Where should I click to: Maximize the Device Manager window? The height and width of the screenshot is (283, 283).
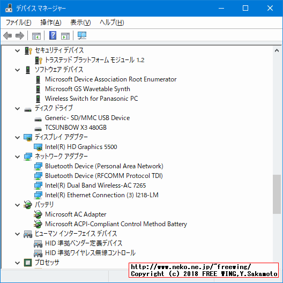tap(245, 8)
